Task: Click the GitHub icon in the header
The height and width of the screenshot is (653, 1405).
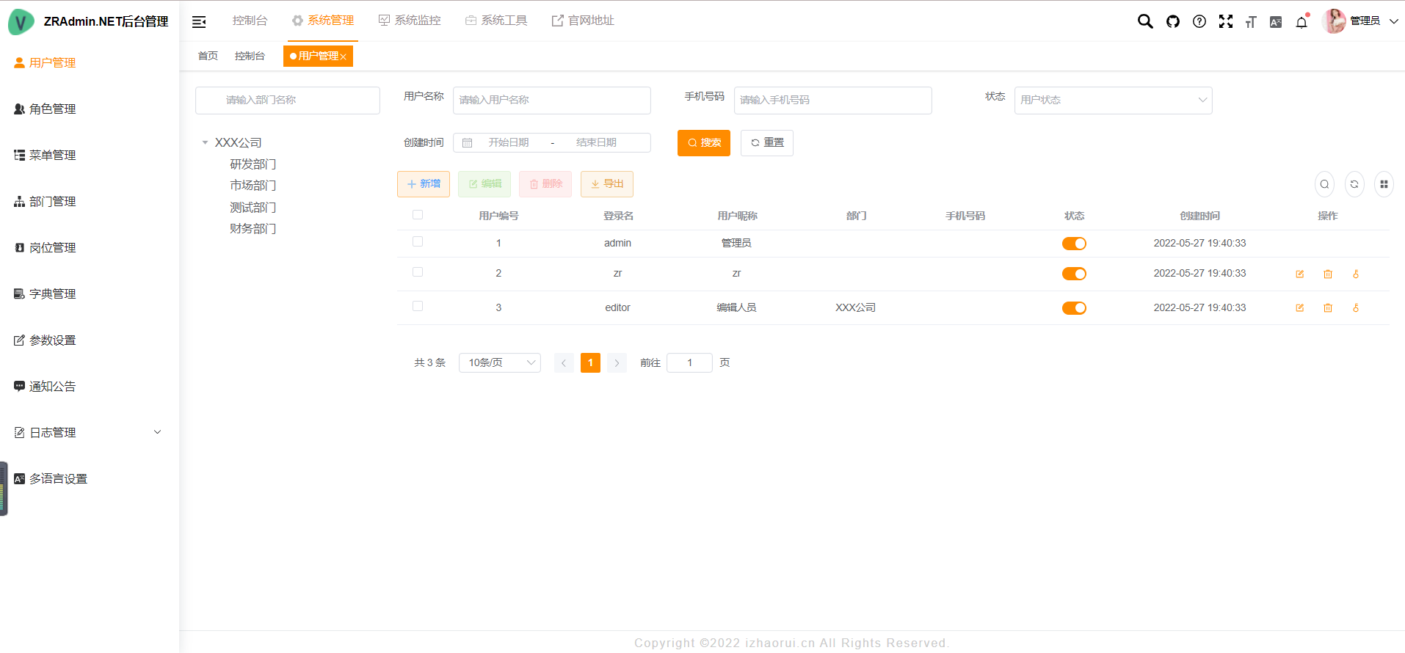Action: 1172,21
